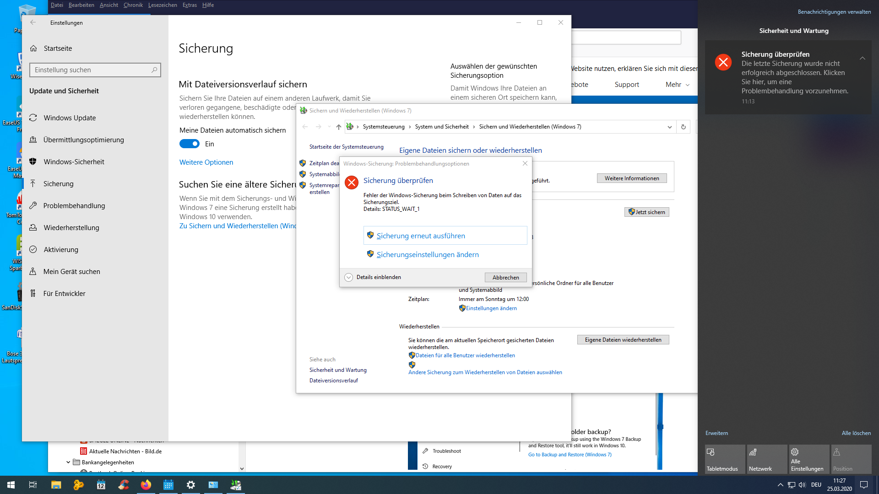Image resolution: width=879 pixels, height=494 pixels.
Task: Open Einstellungen ändern link under Zeitplan
Action: point(491,308)
